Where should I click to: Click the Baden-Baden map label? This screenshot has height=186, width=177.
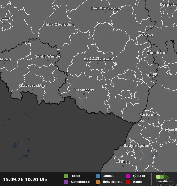[136, 146]
